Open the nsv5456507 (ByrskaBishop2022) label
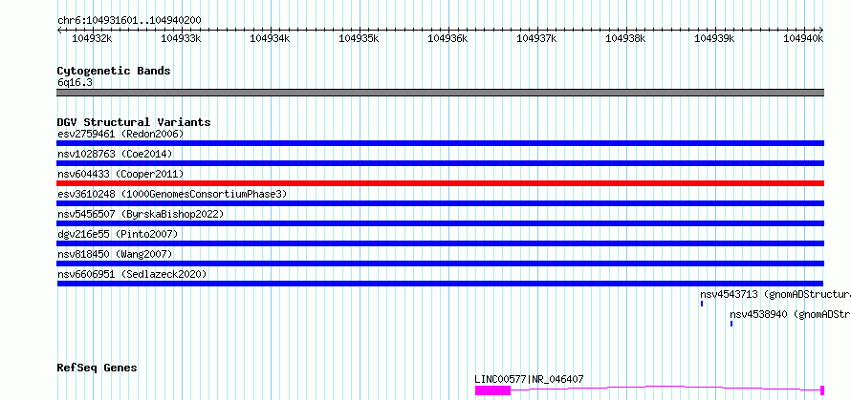Image resolution: width=851 pixels, height=400 pixels. point(141,214)
